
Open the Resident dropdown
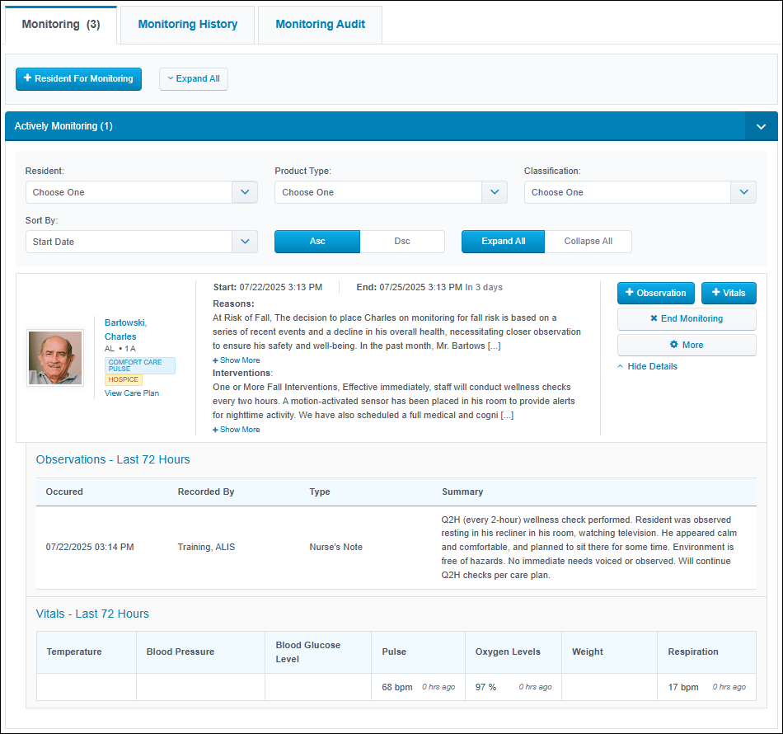click(x=141, y=192)
